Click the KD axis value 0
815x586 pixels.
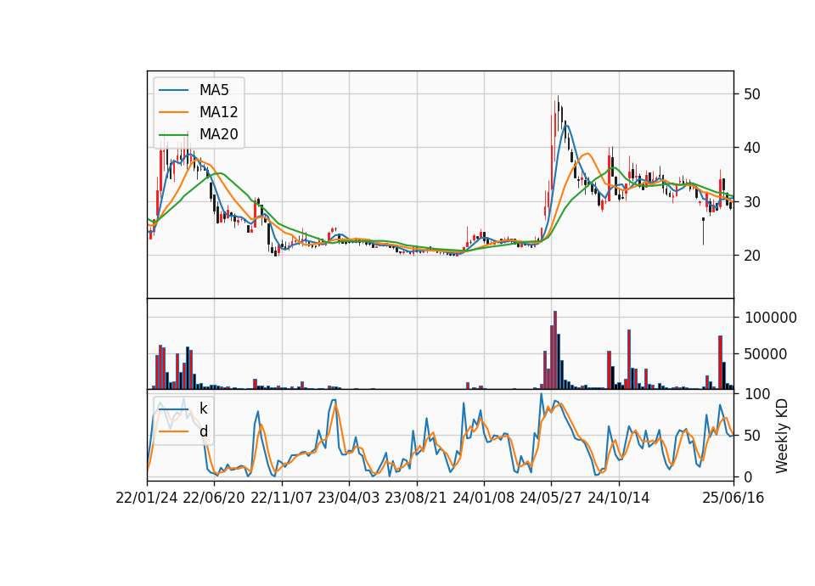pos(749,476)
